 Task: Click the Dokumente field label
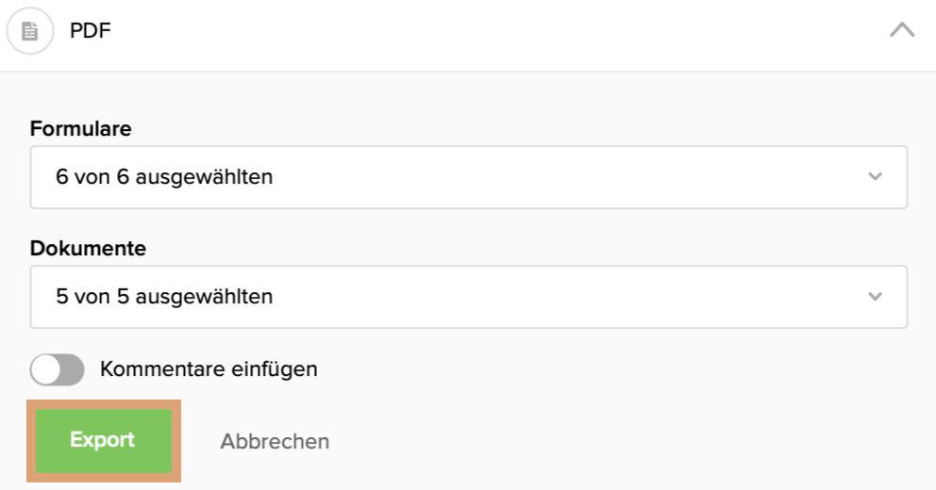pyautogui.click(x=88, y=249)
